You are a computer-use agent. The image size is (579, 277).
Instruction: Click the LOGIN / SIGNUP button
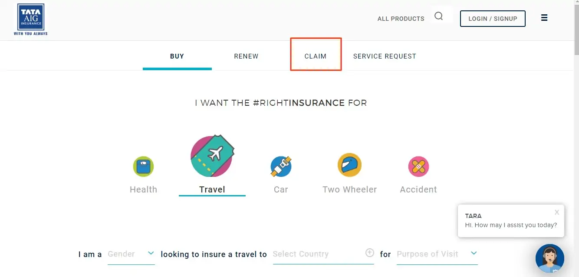[x=493, y=19]
